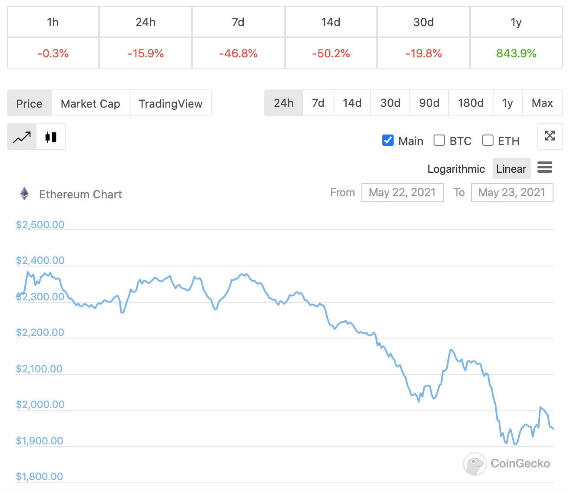Show the Max time range
The image size is (570, 493).
tap(542, 103)
